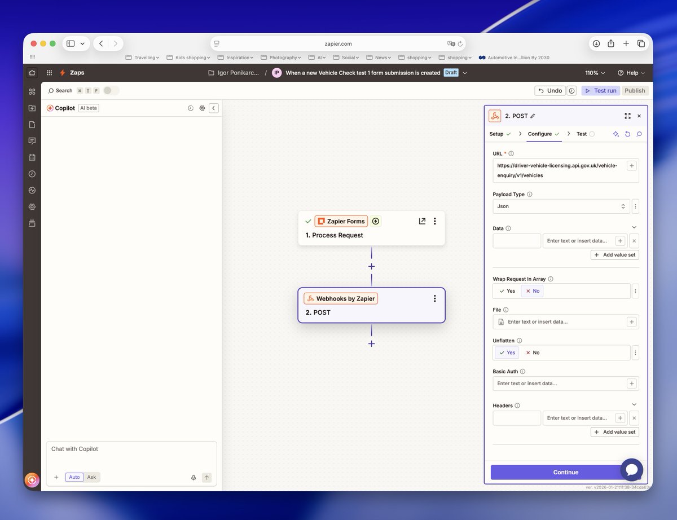This screenshot has width=677, height=520.
Task: Add a step between Forms and Webhooks
Action: [371, 266]
